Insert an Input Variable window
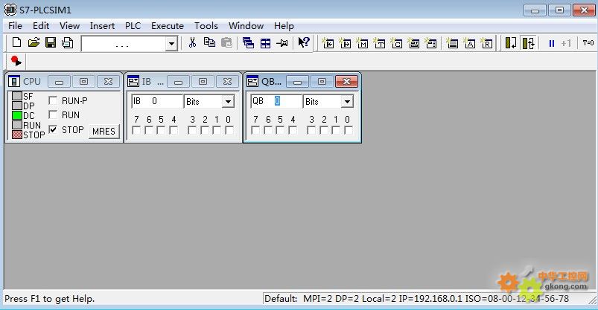Screen dimensions: 598x310 pyautogui.click(x=328, y=43)
